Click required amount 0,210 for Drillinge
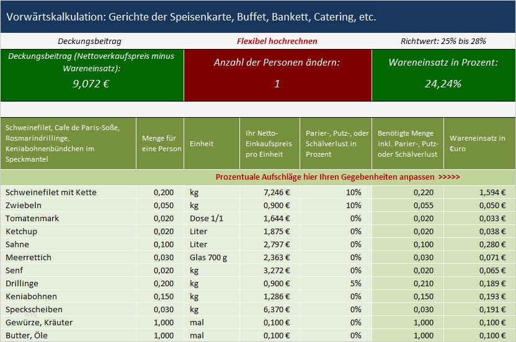 click(424, 284)
